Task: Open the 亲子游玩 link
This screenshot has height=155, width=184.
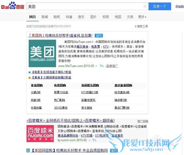Action: point(87,108)
